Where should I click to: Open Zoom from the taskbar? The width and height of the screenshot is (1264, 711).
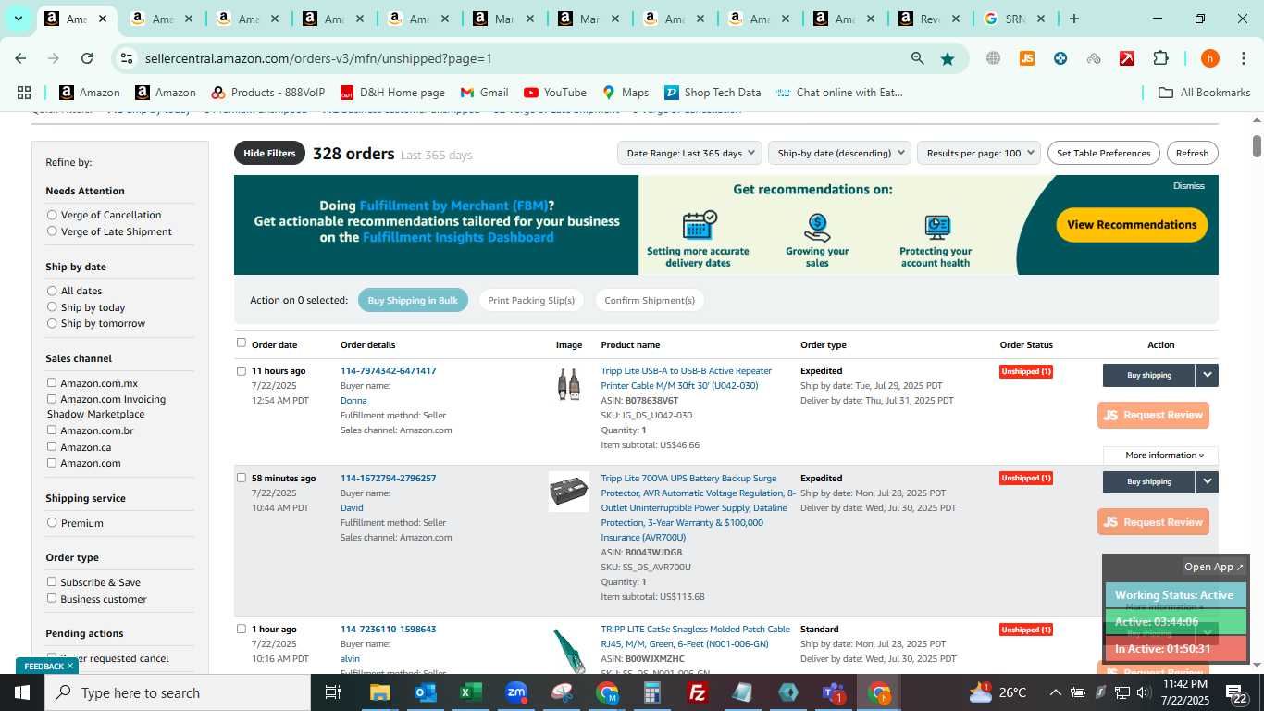[516, 692]
